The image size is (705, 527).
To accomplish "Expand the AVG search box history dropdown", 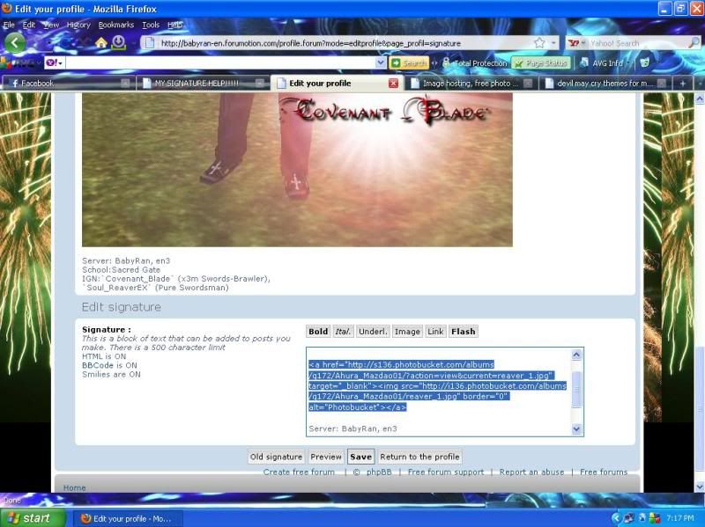I will (x=381, y=62).
